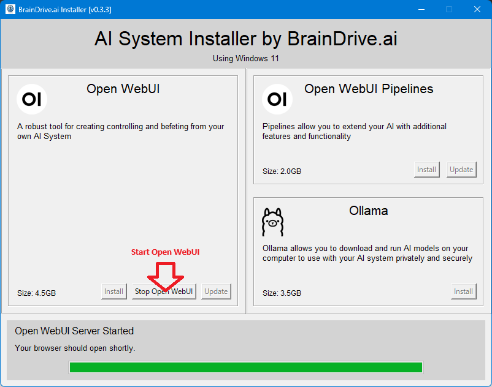Click the Open WebUI OI logo
The width and height of the screenshot is (492, 387).
pyautogui.click(x=32, y=99)
